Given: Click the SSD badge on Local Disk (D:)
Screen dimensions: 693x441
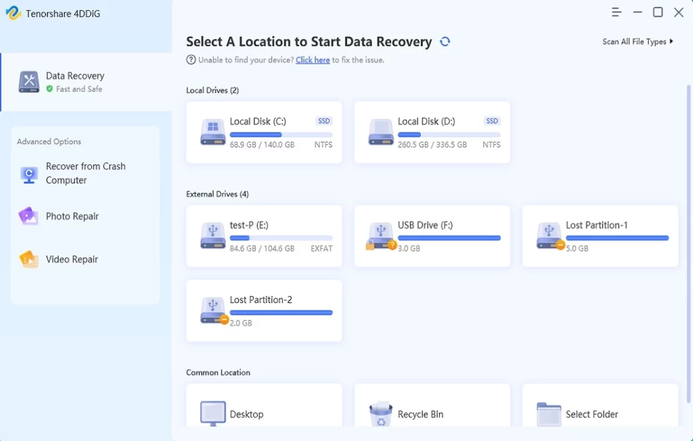Looking at the screenshot, I should tap(492, 121).
